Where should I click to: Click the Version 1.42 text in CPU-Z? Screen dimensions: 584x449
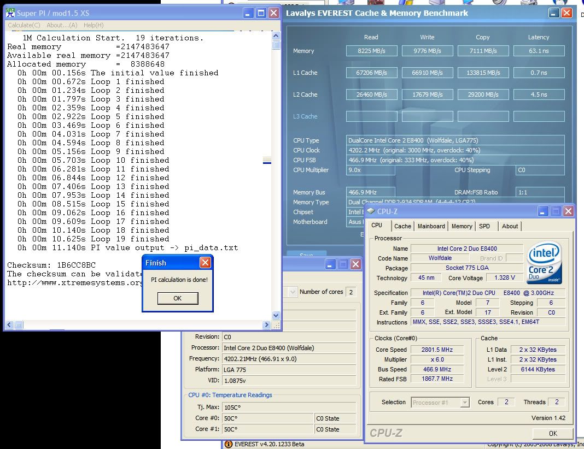[548, 418]
